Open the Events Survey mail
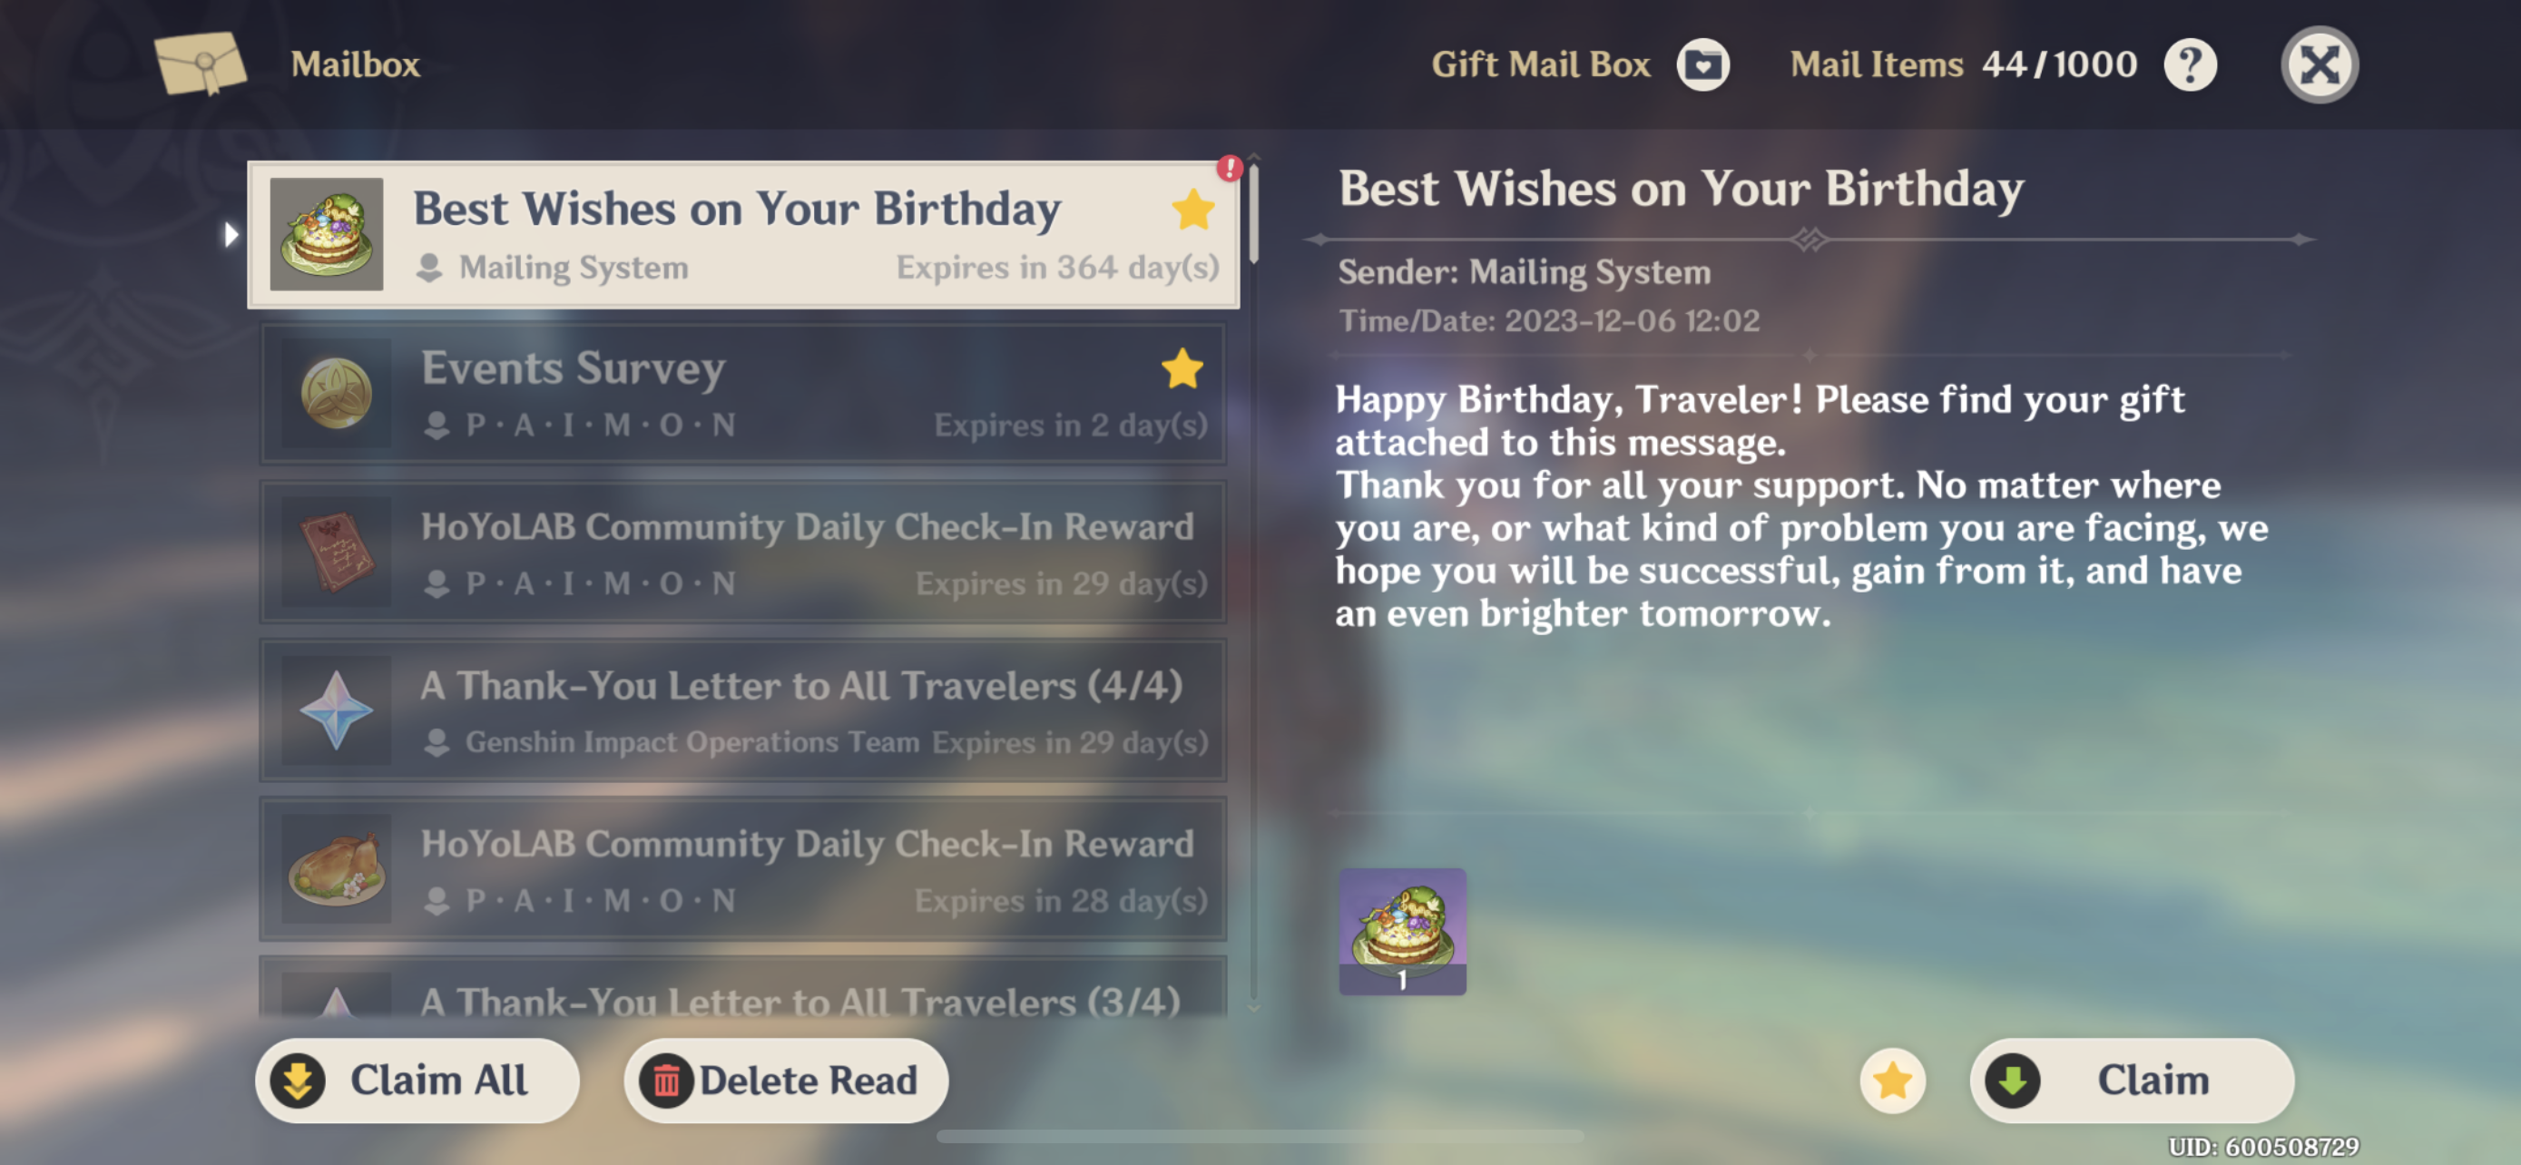Screen dimensions: 2521x1165 point(743,394)
